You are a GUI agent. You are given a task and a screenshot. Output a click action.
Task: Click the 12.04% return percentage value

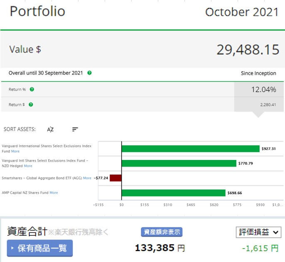click(263, 90)
